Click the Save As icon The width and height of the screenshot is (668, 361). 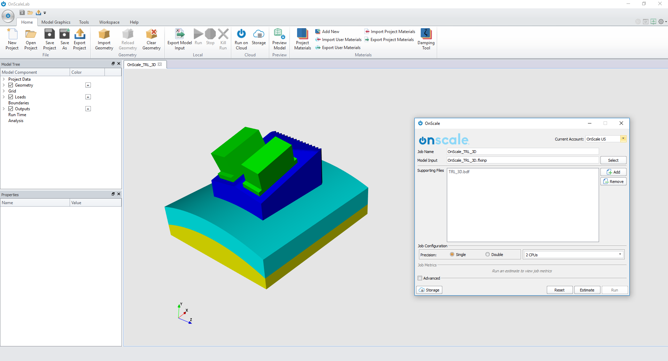pyautogui.click(x=65, y=34)
